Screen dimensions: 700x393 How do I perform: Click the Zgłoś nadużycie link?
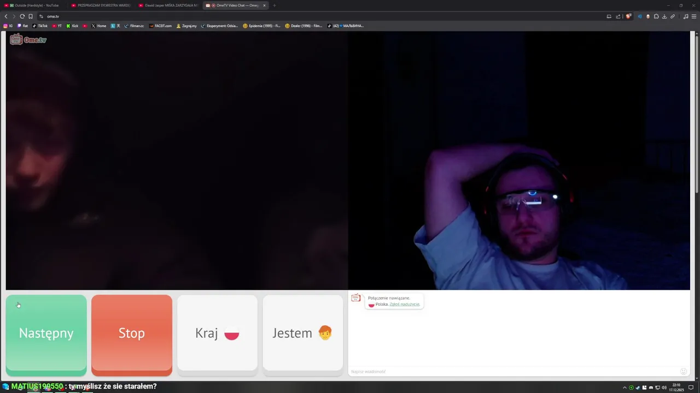[405, 304]
